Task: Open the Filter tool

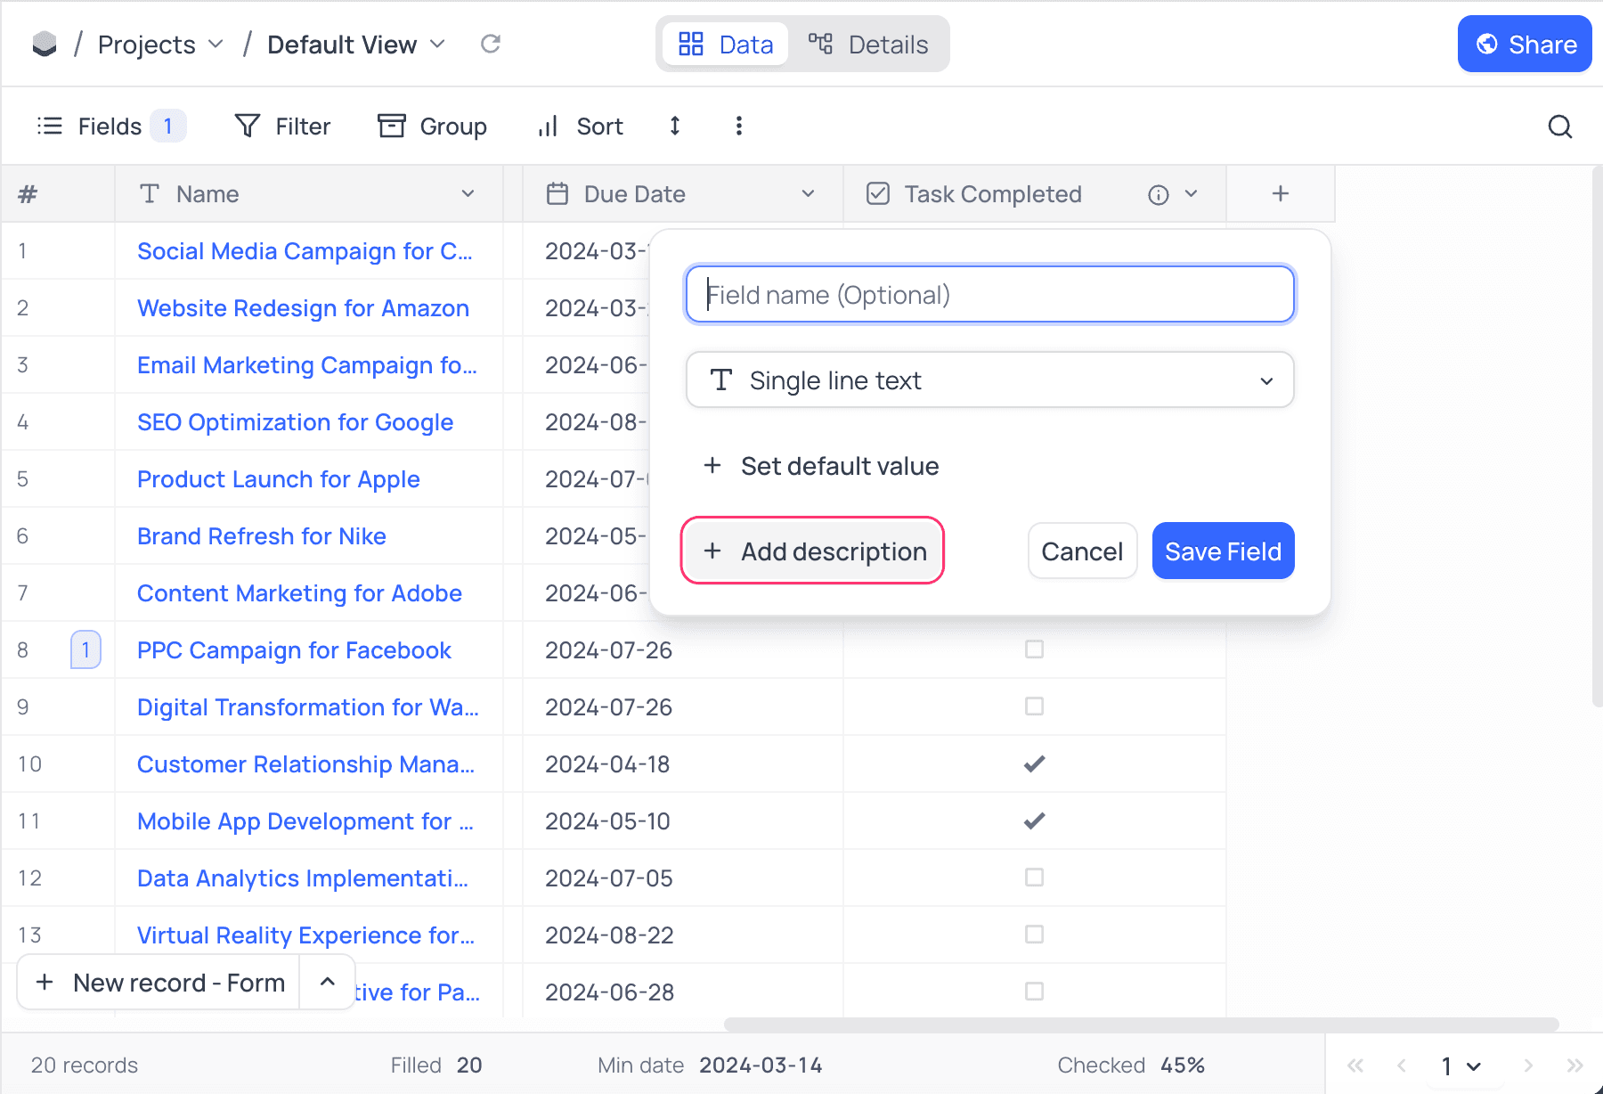Action: (x=282, y=127)
